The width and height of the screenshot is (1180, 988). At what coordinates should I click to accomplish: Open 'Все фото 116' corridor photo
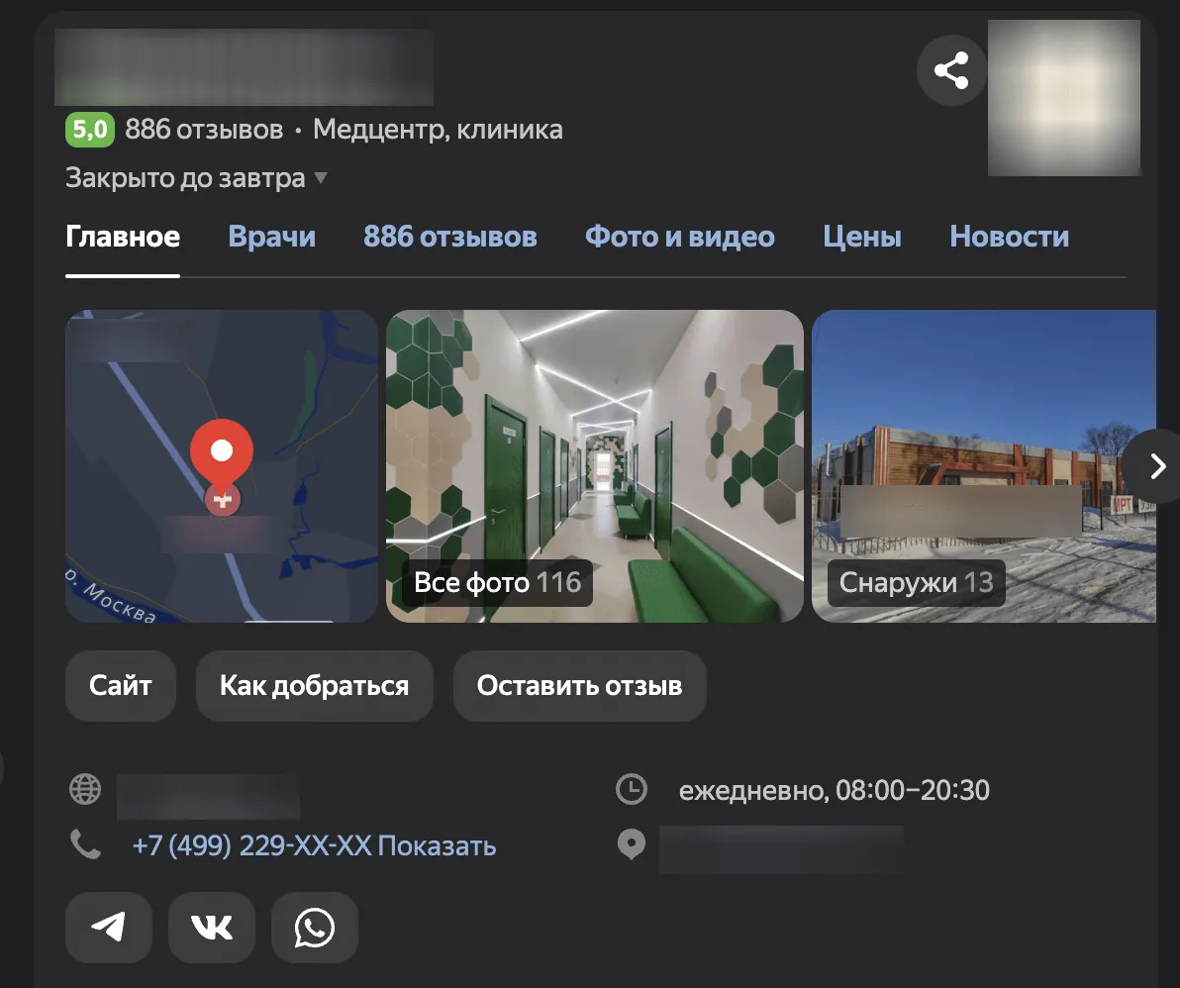[x=595, y=465]
